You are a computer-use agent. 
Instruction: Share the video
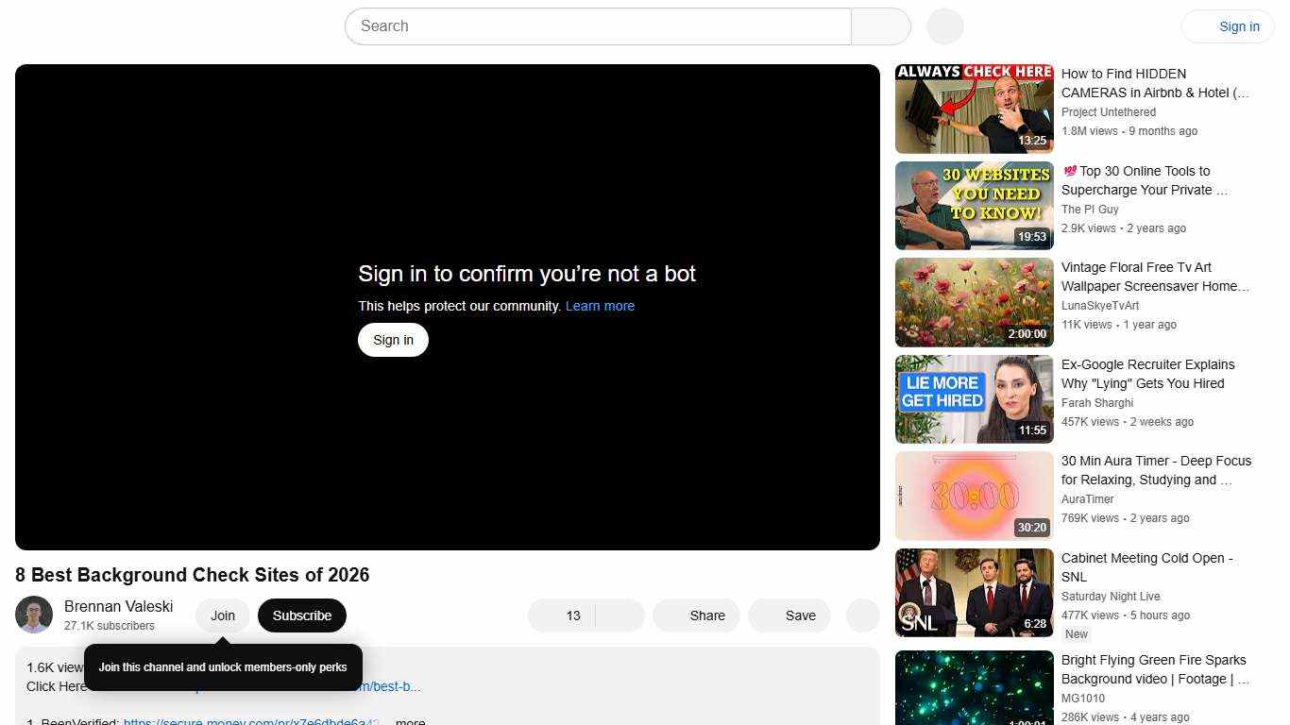click(x=696, y=615)
